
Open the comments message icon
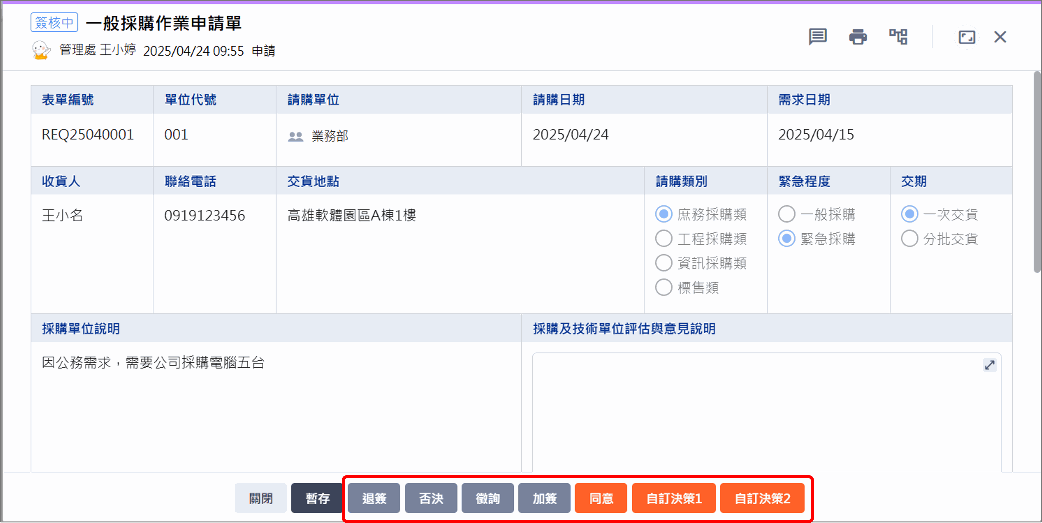(x=817, y=37)
